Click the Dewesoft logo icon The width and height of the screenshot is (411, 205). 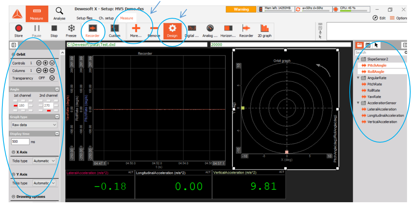[17, 14]
